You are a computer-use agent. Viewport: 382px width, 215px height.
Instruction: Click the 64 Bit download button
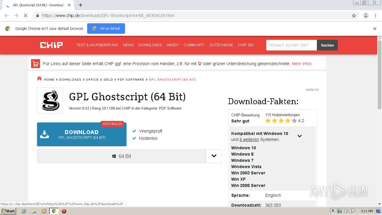(122, 156)
